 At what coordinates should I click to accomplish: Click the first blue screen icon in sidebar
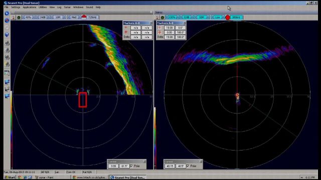[7, 82]
